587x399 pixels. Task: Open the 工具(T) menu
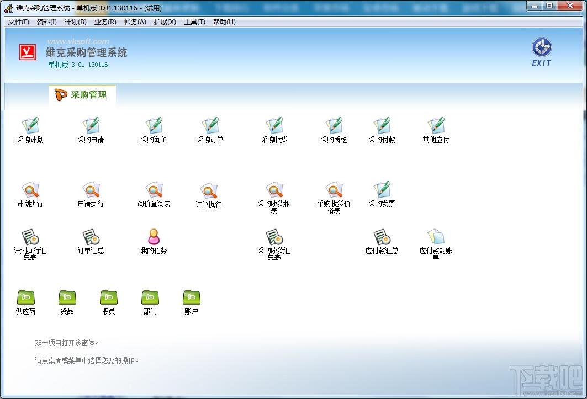tap(194, 22)
